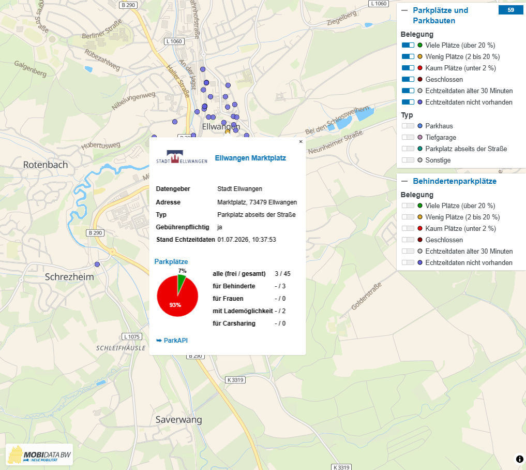This screenshot has height=470, width=526.
Task: Toggle Echtzeitdaten älter 30 Minuten under Parkplätze
Action: [x=408, y=91]
